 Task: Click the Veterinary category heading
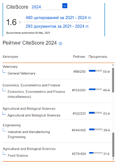coord(10,67)
